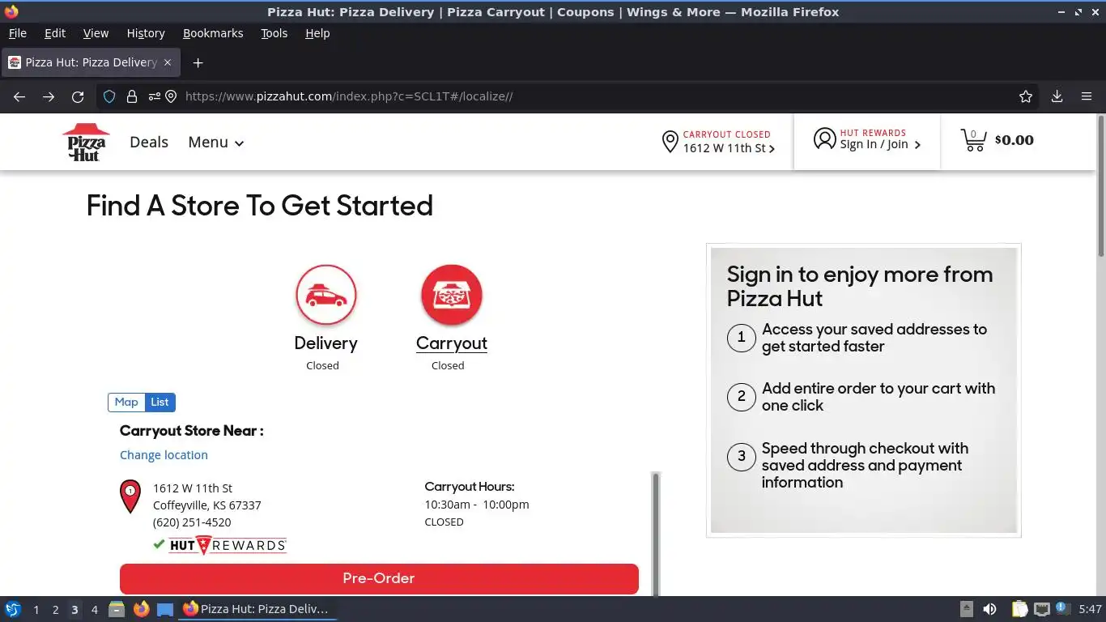This screenshot has height=622, width=1106.
Task: Click the store list scrollbar
Action: (x=656, y=534)
